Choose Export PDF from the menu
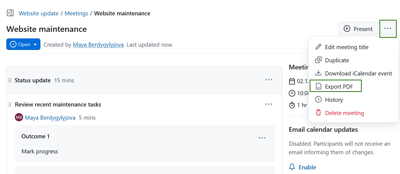 [x=339, y=86]
